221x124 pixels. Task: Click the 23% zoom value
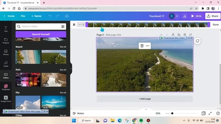(x=158, y=113)
